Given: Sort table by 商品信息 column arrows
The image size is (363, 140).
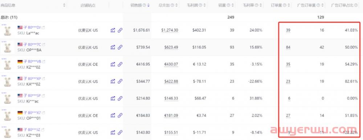Looking at the screenshot, I should 64,5.
